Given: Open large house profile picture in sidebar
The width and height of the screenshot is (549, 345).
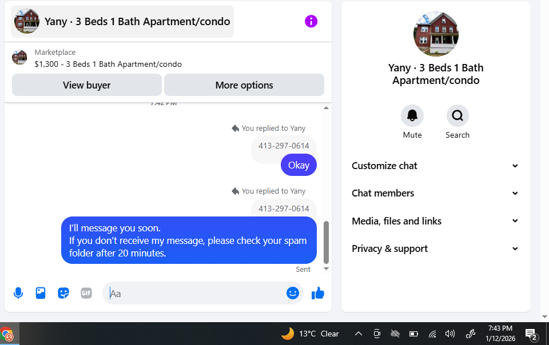Looking at the screenshot, I should click(x=436, y=34).
